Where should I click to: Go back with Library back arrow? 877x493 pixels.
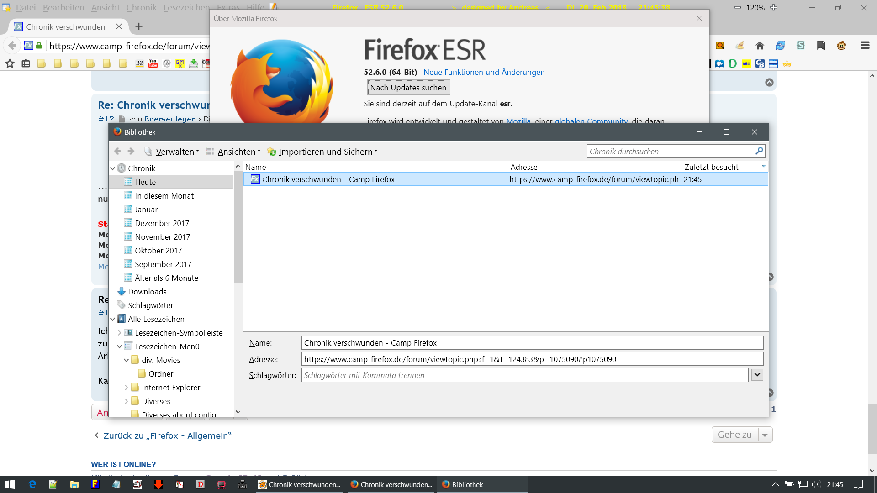117,152
